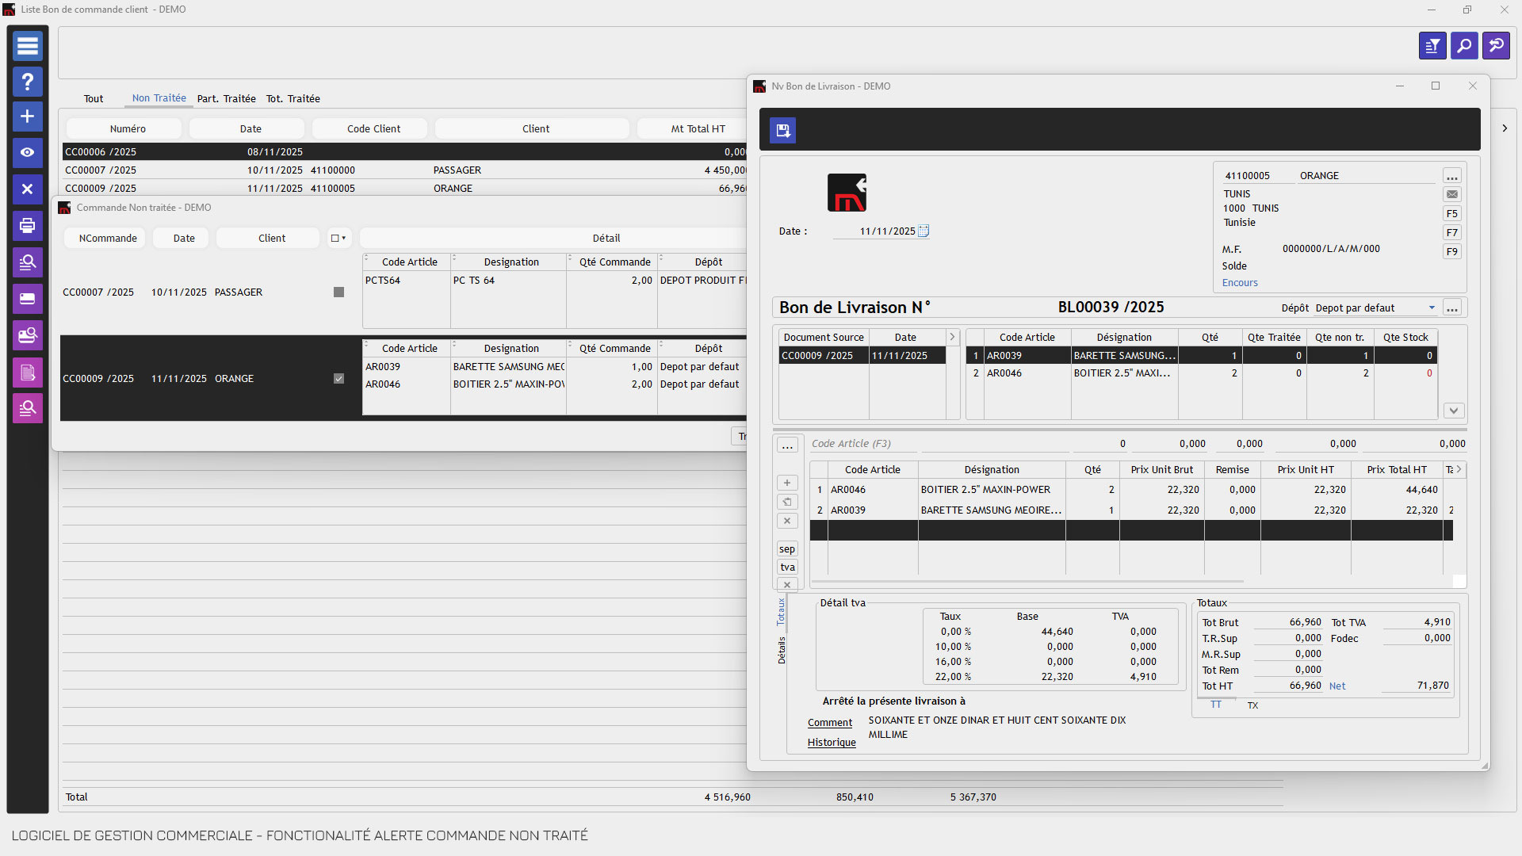The height and width of the screenshot is (856, 1522).
Task: Click the magnifying glass search icon at top right
Action: click(1464, 46)
